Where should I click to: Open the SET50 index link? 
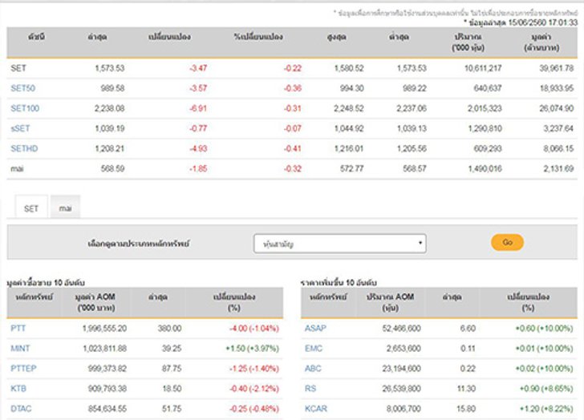pos(22,88)
